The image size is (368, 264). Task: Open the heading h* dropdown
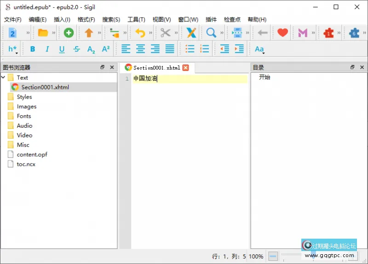pos(13,49)
